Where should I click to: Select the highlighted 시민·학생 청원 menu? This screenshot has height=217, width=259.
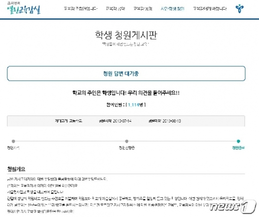point(173,9)
